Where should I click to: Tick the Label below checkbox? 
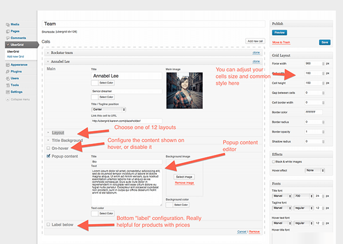[x=48, y=224]
